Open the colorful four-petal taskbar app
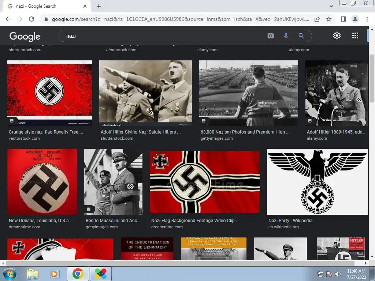Image resolution: width=375 pixels, height=281 pixels. tap(101, 274)
